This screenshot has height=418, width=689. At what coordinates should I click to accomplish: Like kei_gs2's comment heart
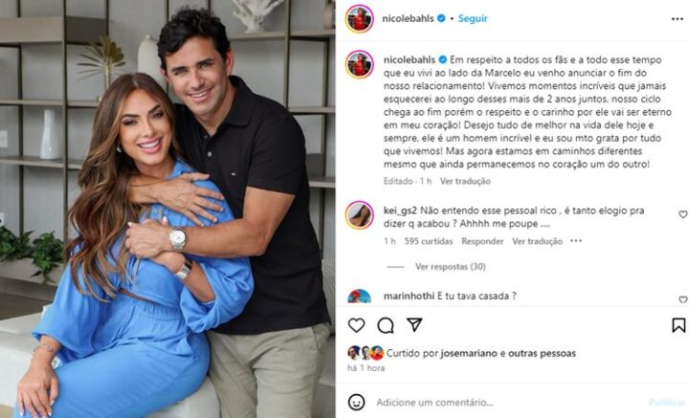[x=683, y=214]
